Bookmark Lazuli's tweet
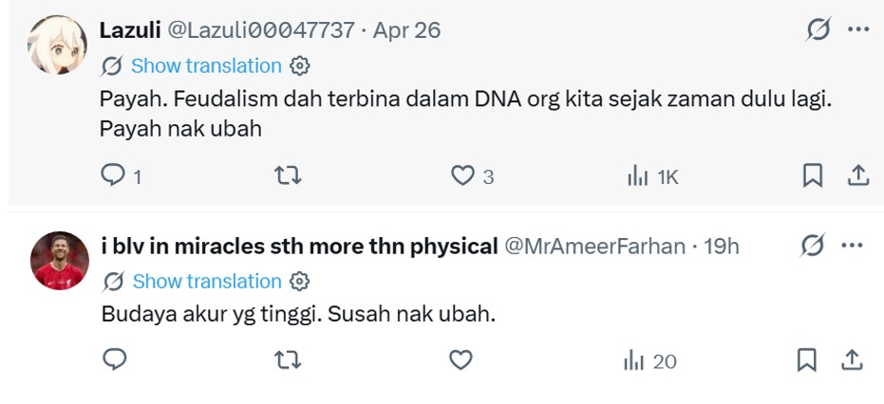Viewport: 884px width, 404px height. (x=812, y=175)
